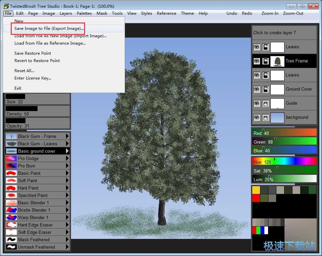This screenshot has height=256, width=322.
Task: Expand Basic Paint options arrow
Action: (x=67, y=173)
